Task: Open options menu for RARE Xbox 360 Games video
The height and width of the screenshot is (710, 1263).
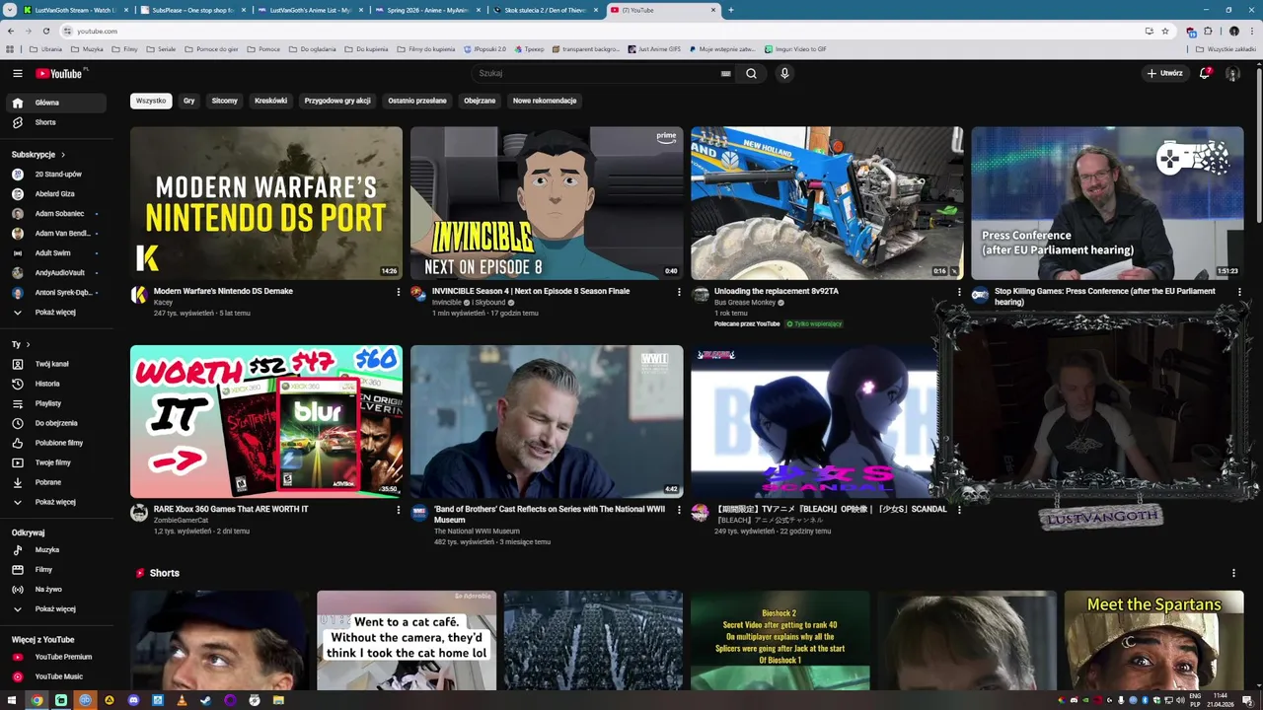Action: [399, 510]
